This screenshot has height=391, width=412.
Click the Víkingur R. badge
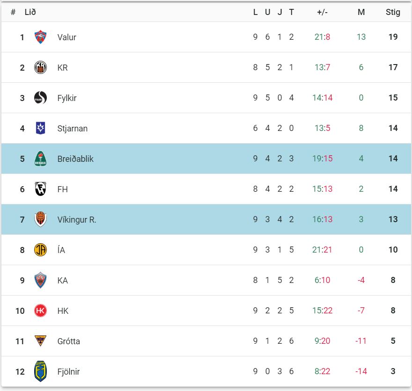click(x=41, y=219)
